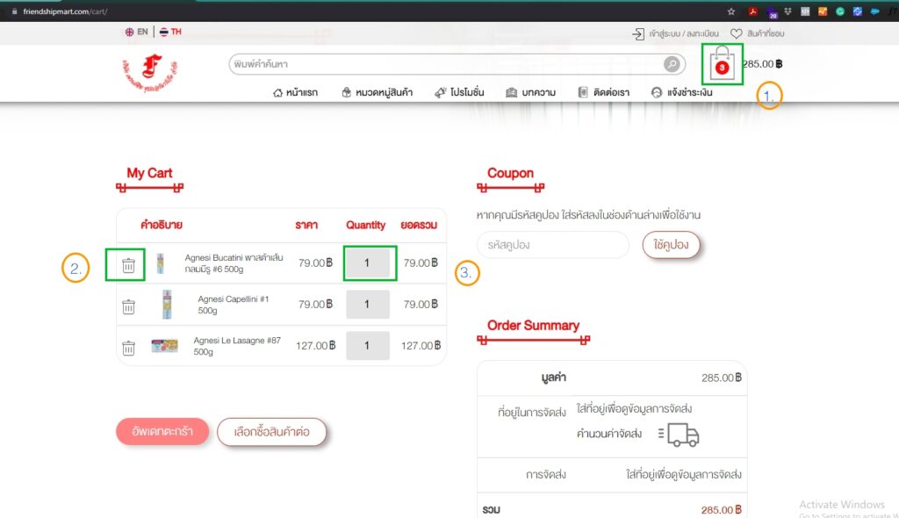Go to โปรโมชั่น promotions menu
The image size is (899, 518).
point(459,92)
